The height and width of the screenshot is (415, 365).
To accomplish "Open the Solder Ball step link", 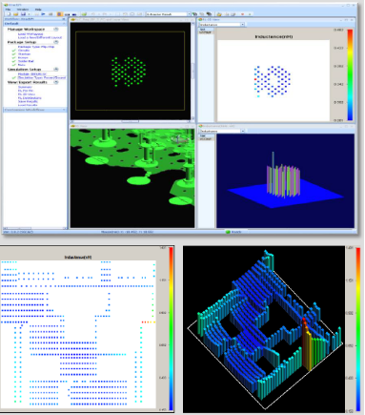I will pos(26,61).
